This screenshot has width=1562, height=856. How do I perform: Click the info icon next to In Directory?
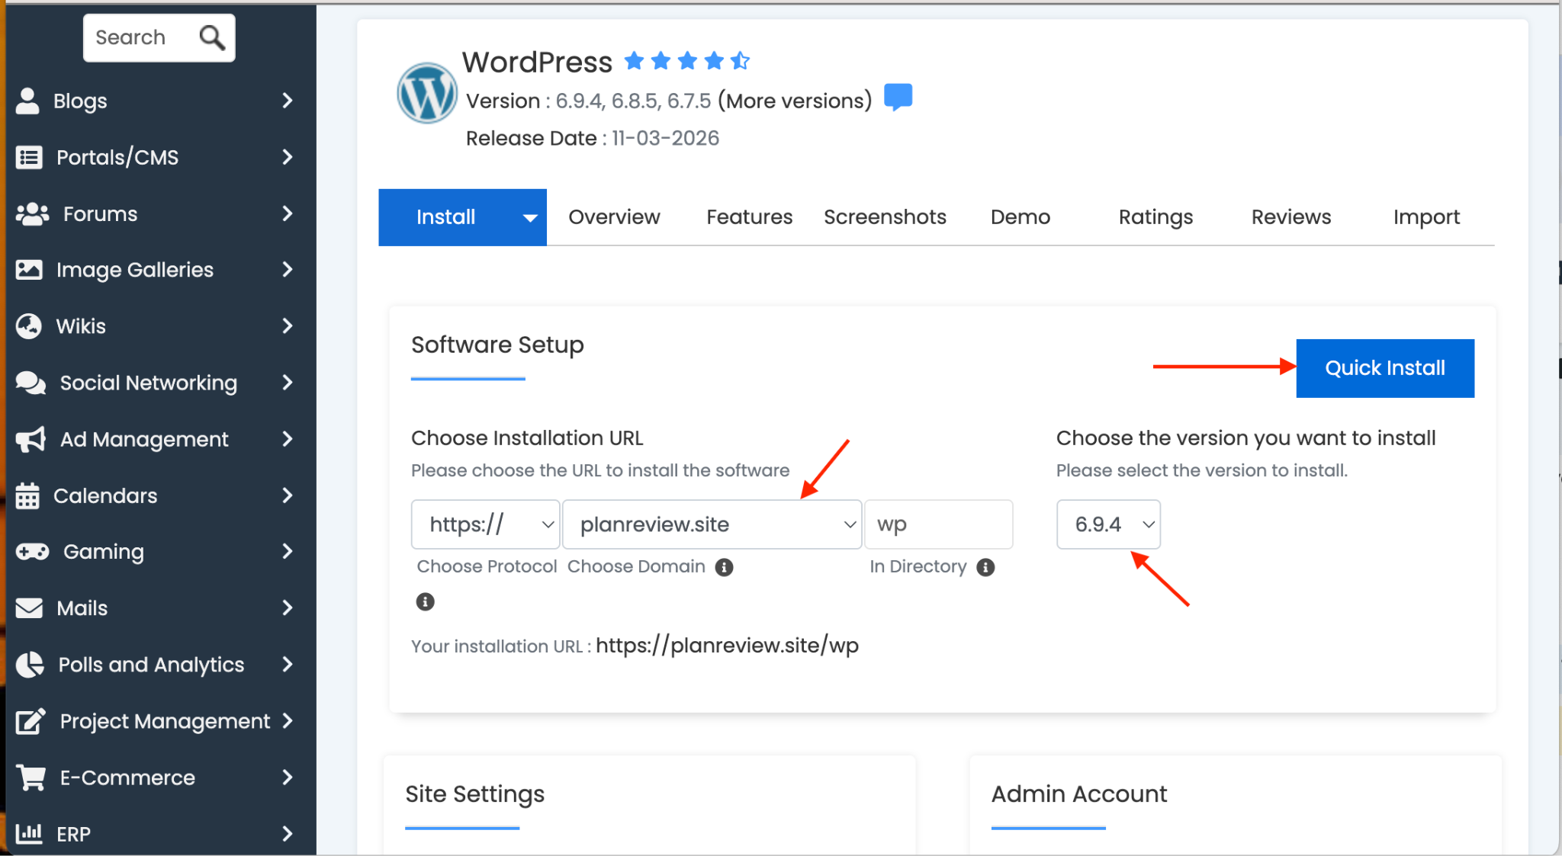[985, 567]
